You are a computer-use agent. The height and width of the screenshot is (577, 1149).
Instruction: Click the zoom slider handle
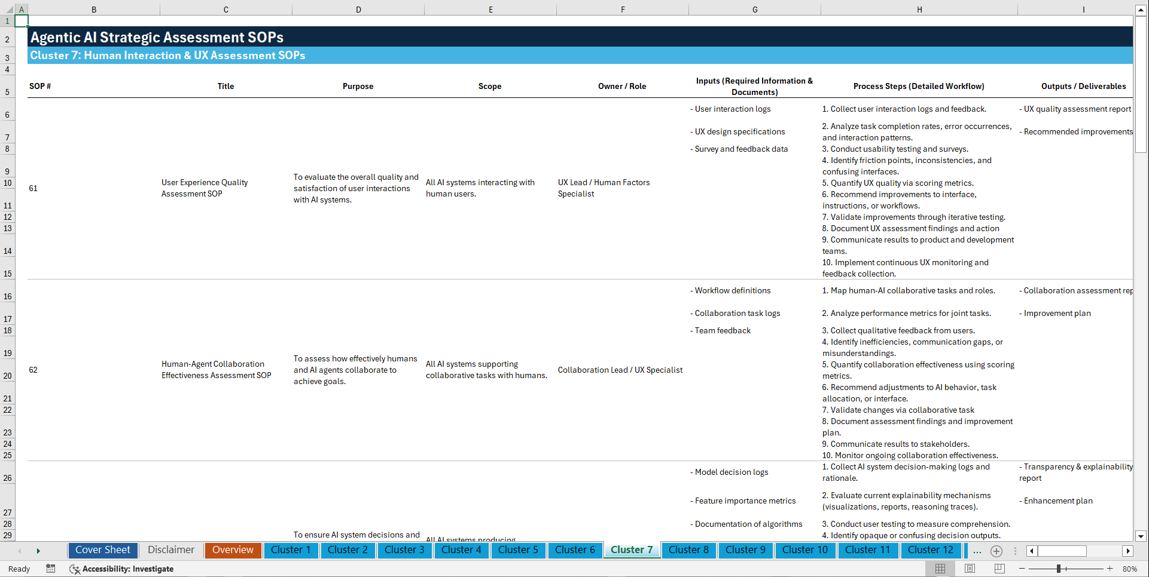click(1057, 569)
